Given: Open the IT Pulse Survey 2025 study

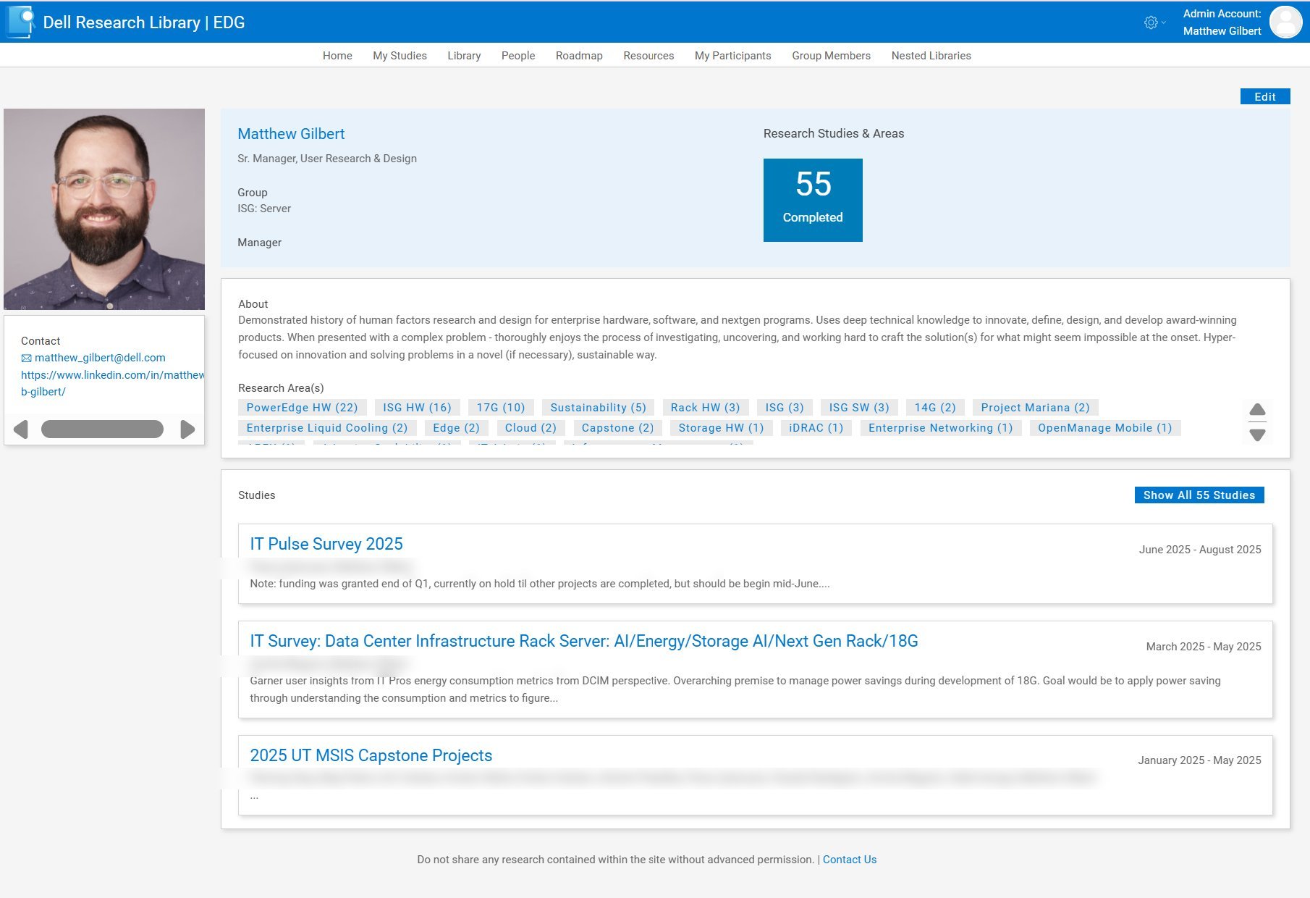Looking at the screenshot, I should (326, 544).
